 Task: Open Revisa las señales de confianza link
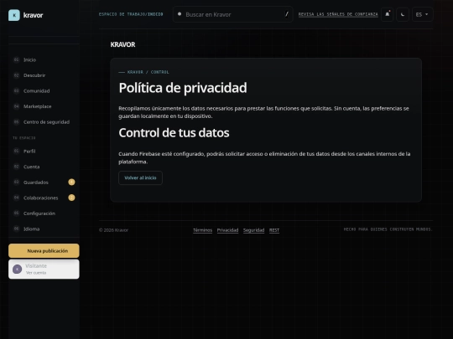point(338,14)
